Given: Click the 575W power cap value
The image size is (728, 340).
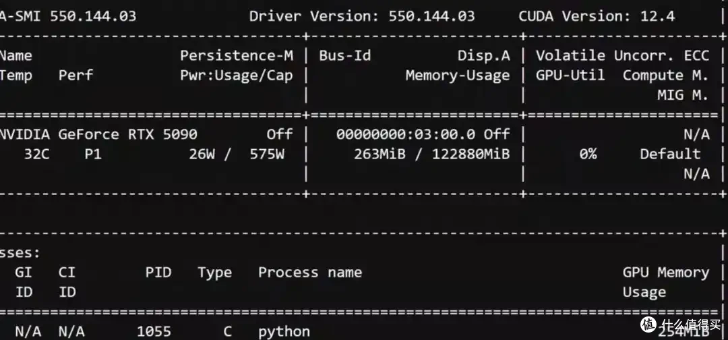Looking at the screenshot, I should (x=267, y=154).
